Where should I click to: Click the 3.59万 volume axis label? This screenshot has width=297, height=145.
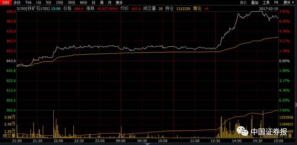pyautogui.click(x=10, y=117)
